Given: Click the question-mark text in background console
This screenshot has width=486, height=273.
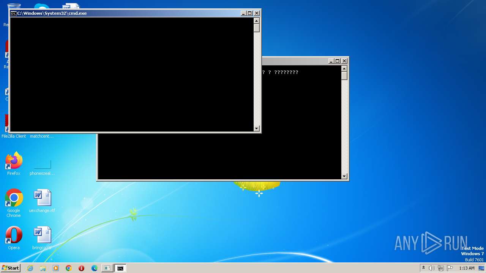Looking at the screenshot, I should pos(280,72).
